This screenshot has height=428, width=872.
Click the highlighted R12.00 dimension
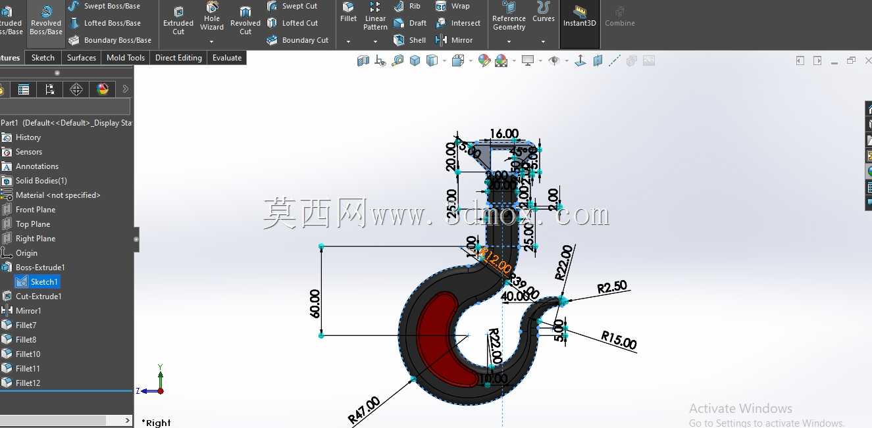pos(495,262)
